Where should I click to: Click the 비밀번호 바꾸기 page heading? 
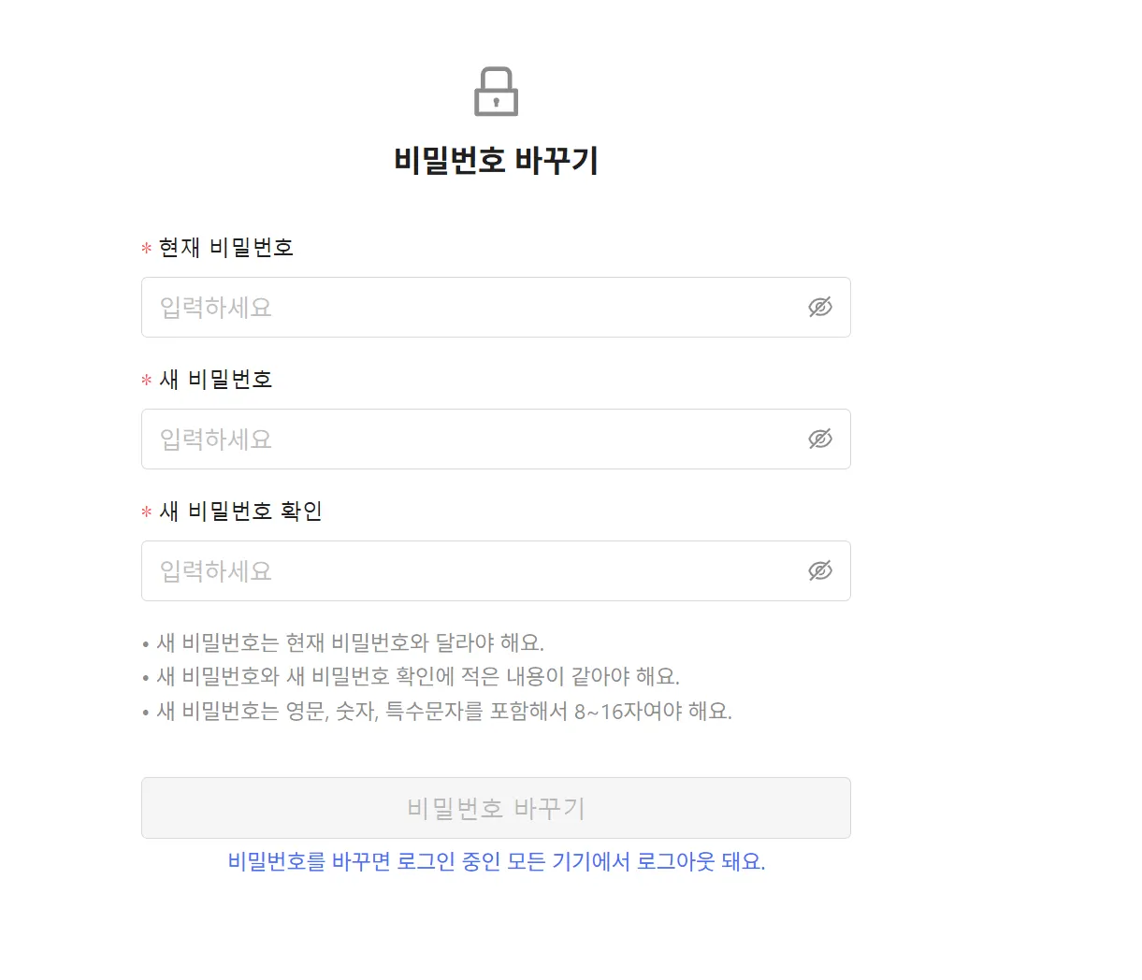coord(496,161)
